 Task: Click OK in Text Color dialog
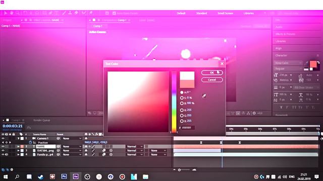coord(212,72)
